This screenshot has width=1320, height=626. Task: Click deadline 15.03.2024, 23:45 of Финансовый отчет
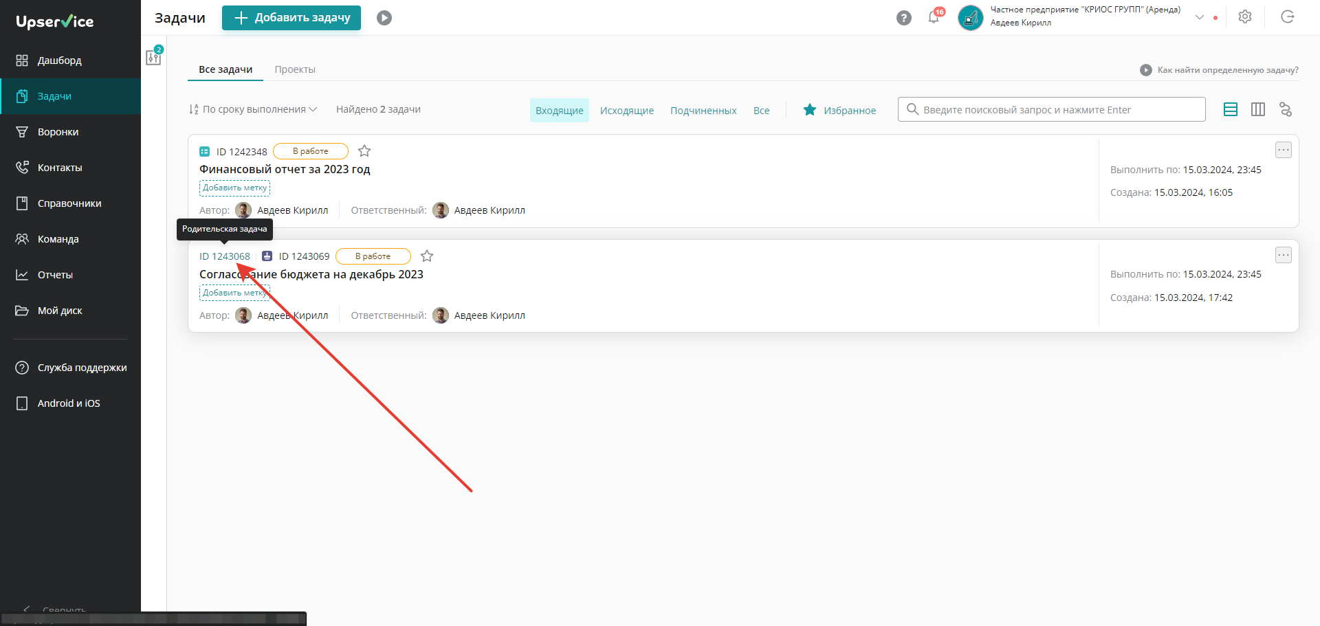(1222, 170)
